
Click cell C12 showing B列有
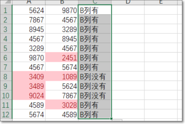[x=95, y=114]
